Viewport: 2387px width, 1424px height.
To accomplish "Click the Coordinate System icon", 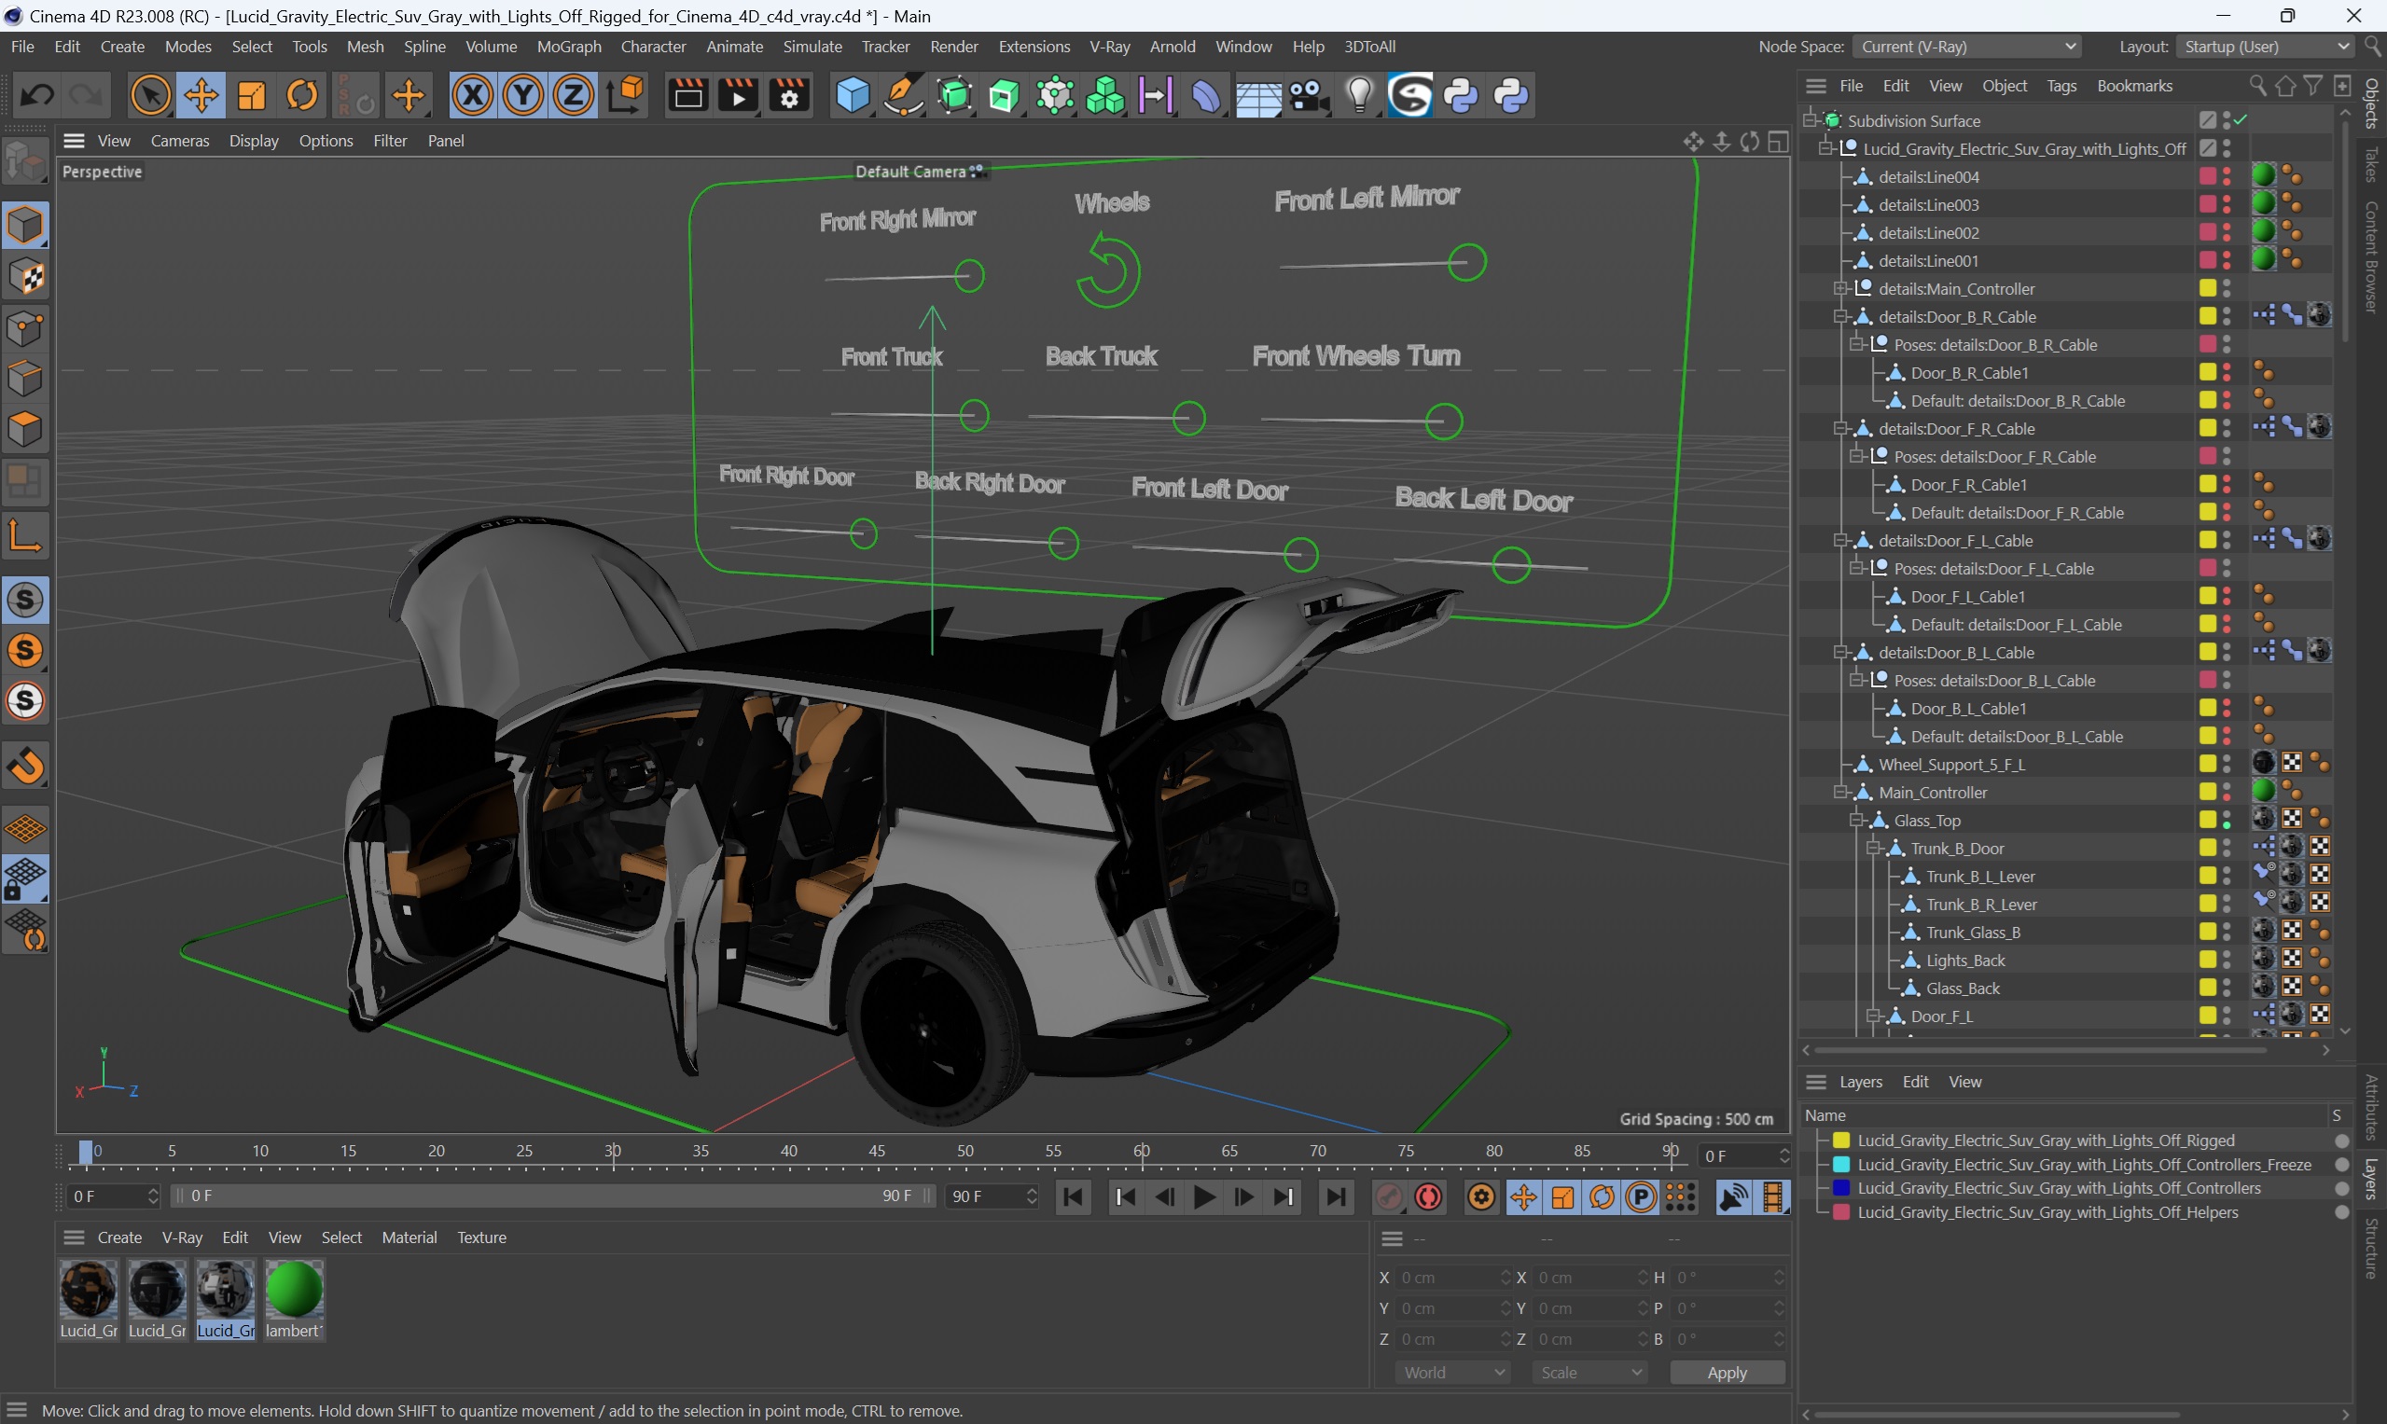I will (626, 95).
